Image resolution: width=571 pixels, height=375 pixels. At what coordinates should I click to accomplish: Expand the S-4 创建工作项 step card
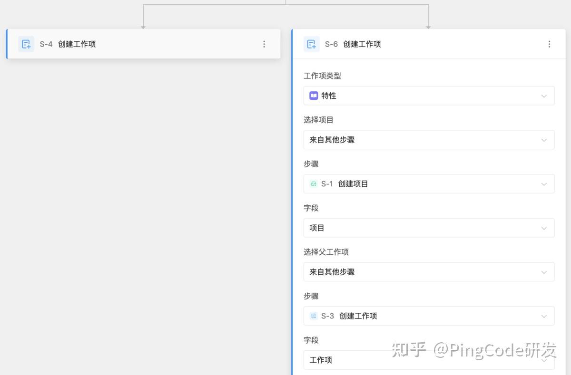click(x=143, y=44)
